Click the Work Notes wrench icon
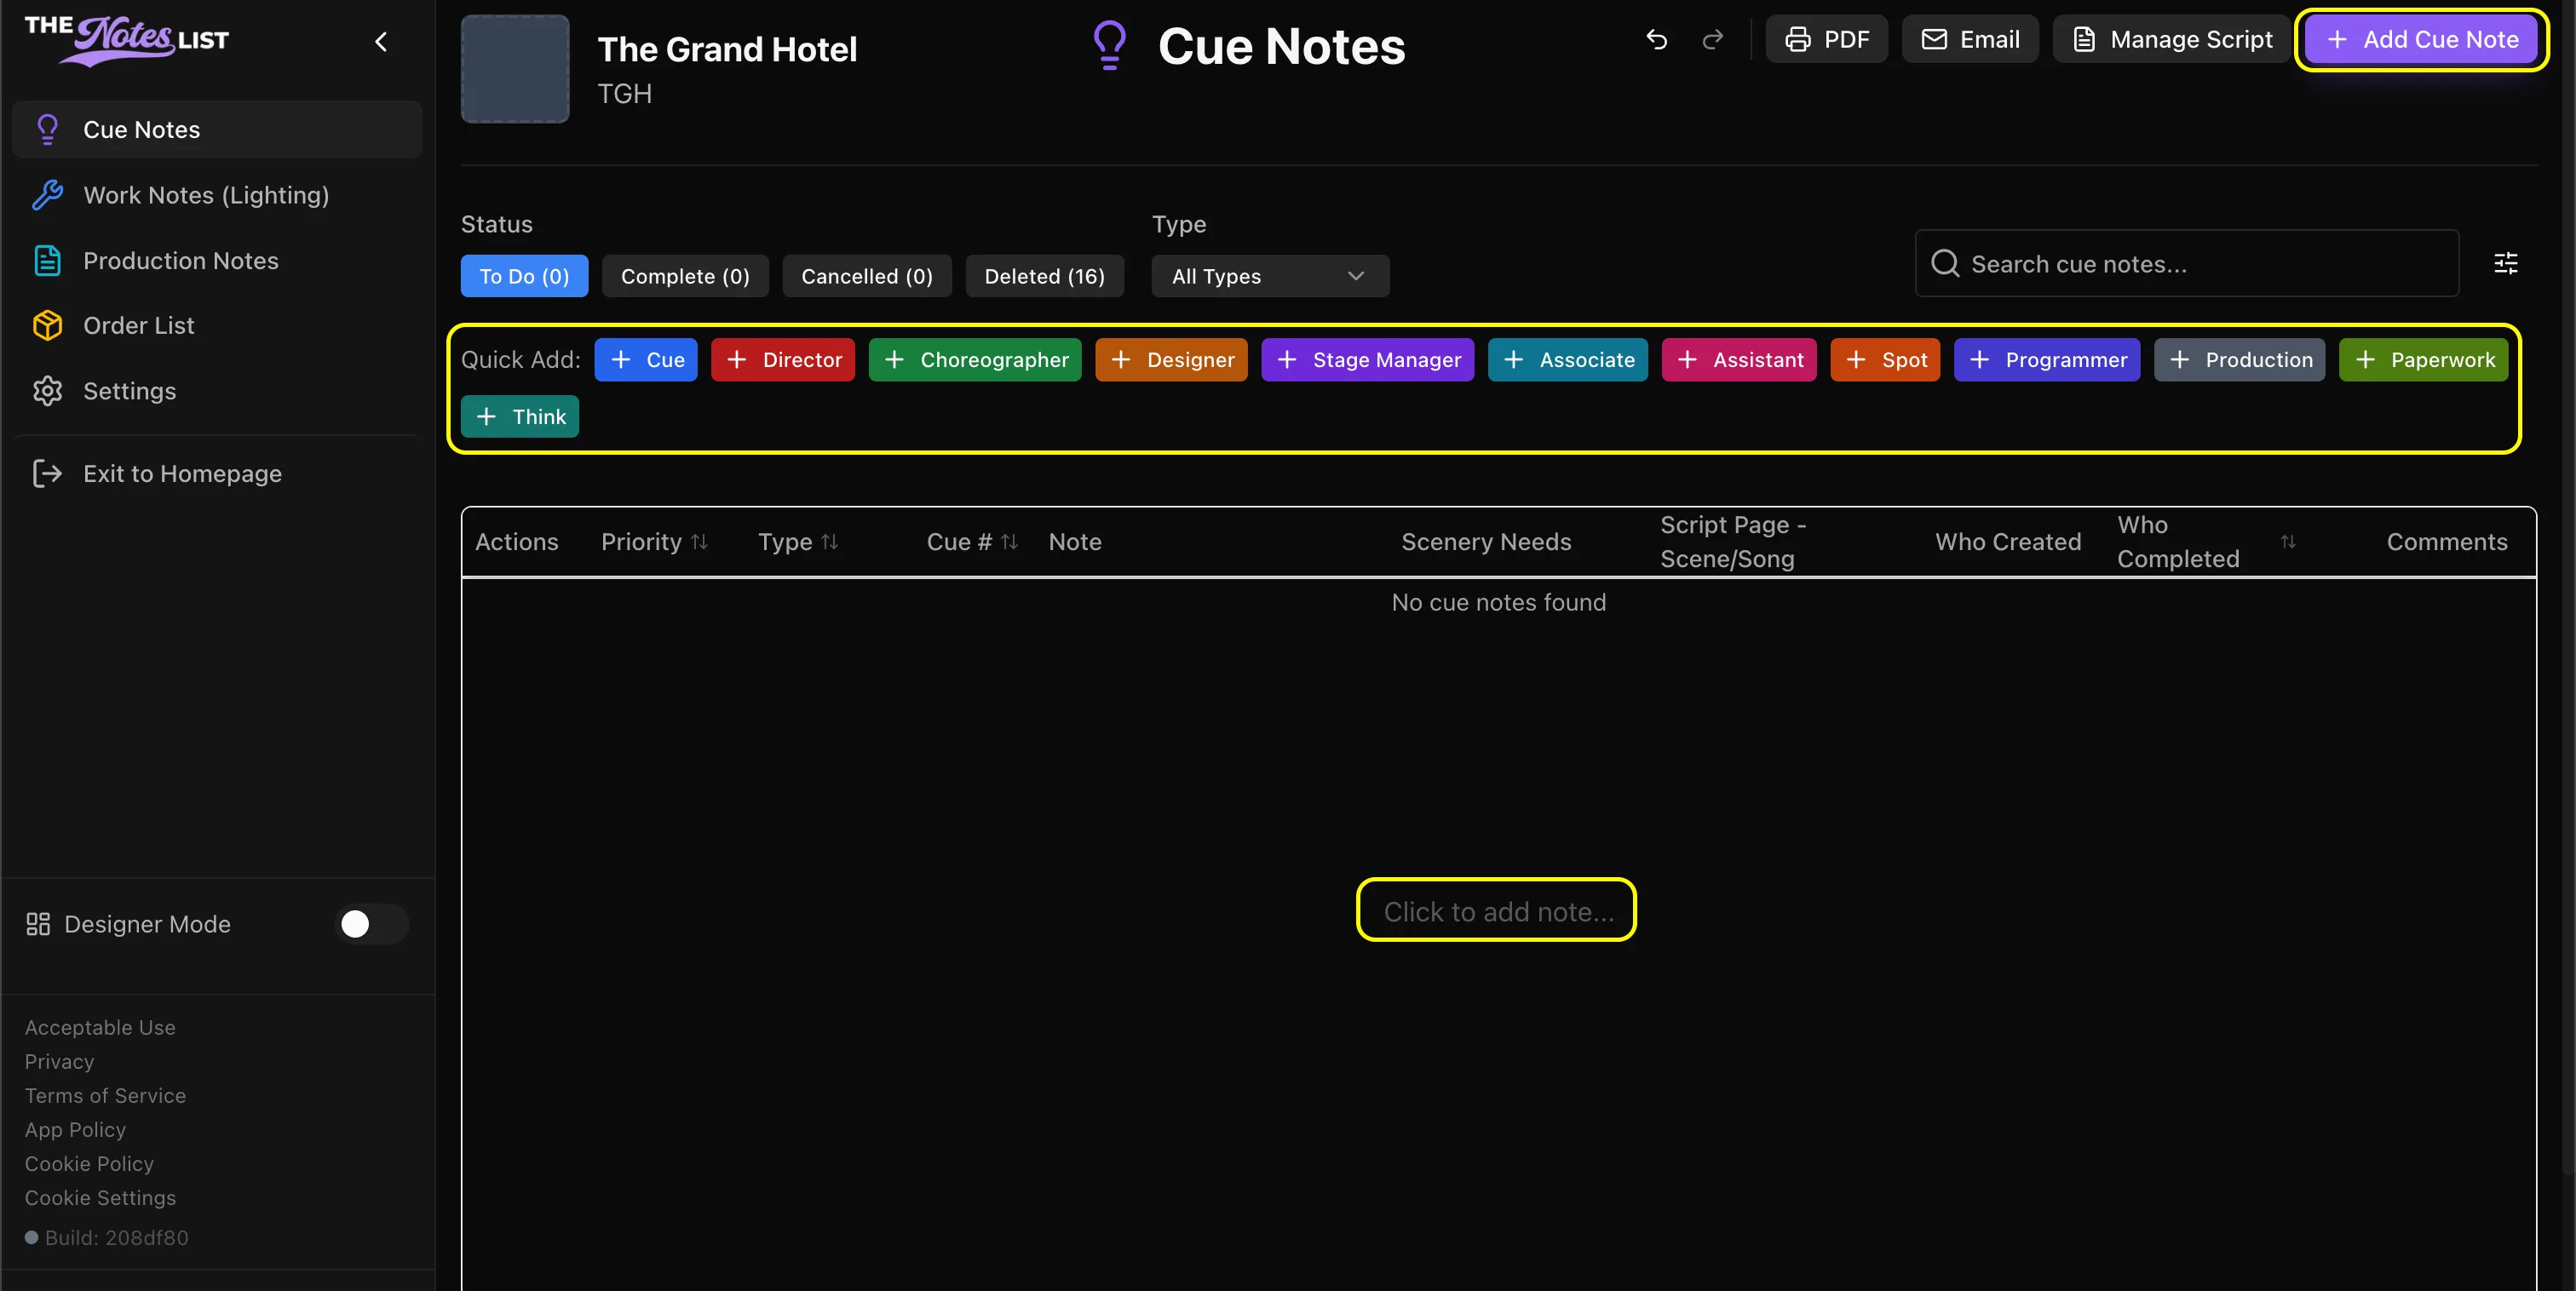The width and height of the screenshot is (2576, 1291). tap(47, 195)
